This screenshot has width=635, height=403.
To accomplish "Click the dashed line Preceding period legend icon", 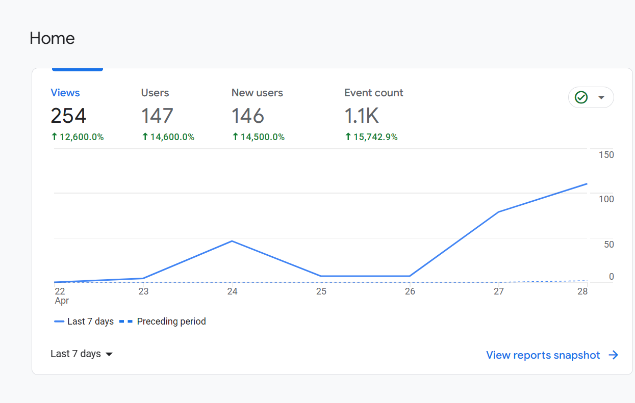I will tap(125, 321).
